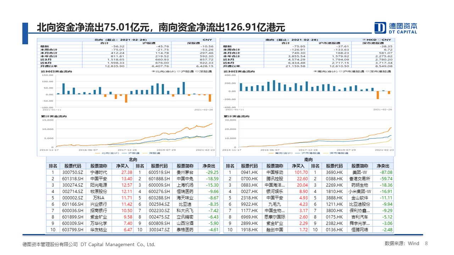Click stock name 中国中免

(185, 179)
